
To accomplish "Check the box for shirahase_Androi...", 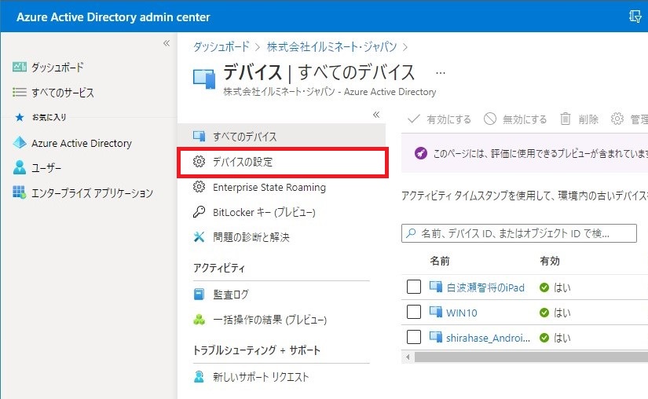I will coord(414,337).
